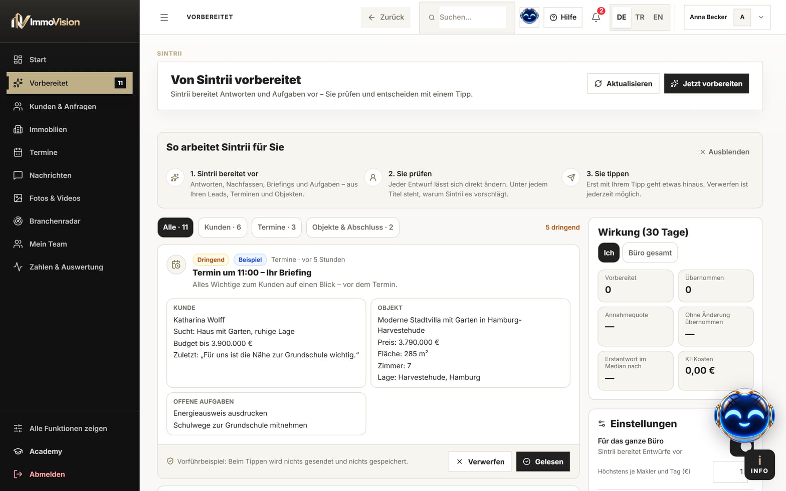This screenshot has height=491, width=786.
Task: Switch language to EN
Action: click(658, 17)
